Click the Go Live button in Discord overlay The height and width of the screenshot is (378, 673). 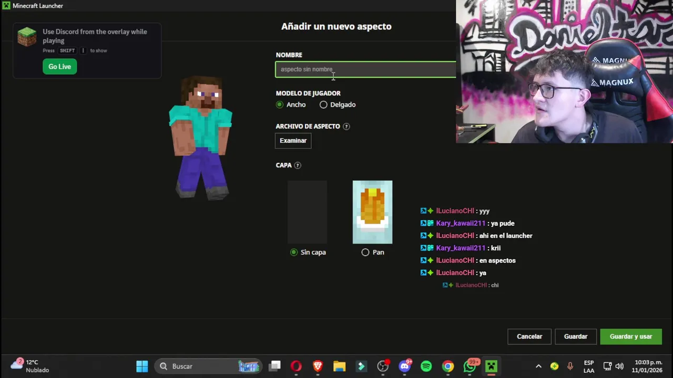click(x=59, y=67)
